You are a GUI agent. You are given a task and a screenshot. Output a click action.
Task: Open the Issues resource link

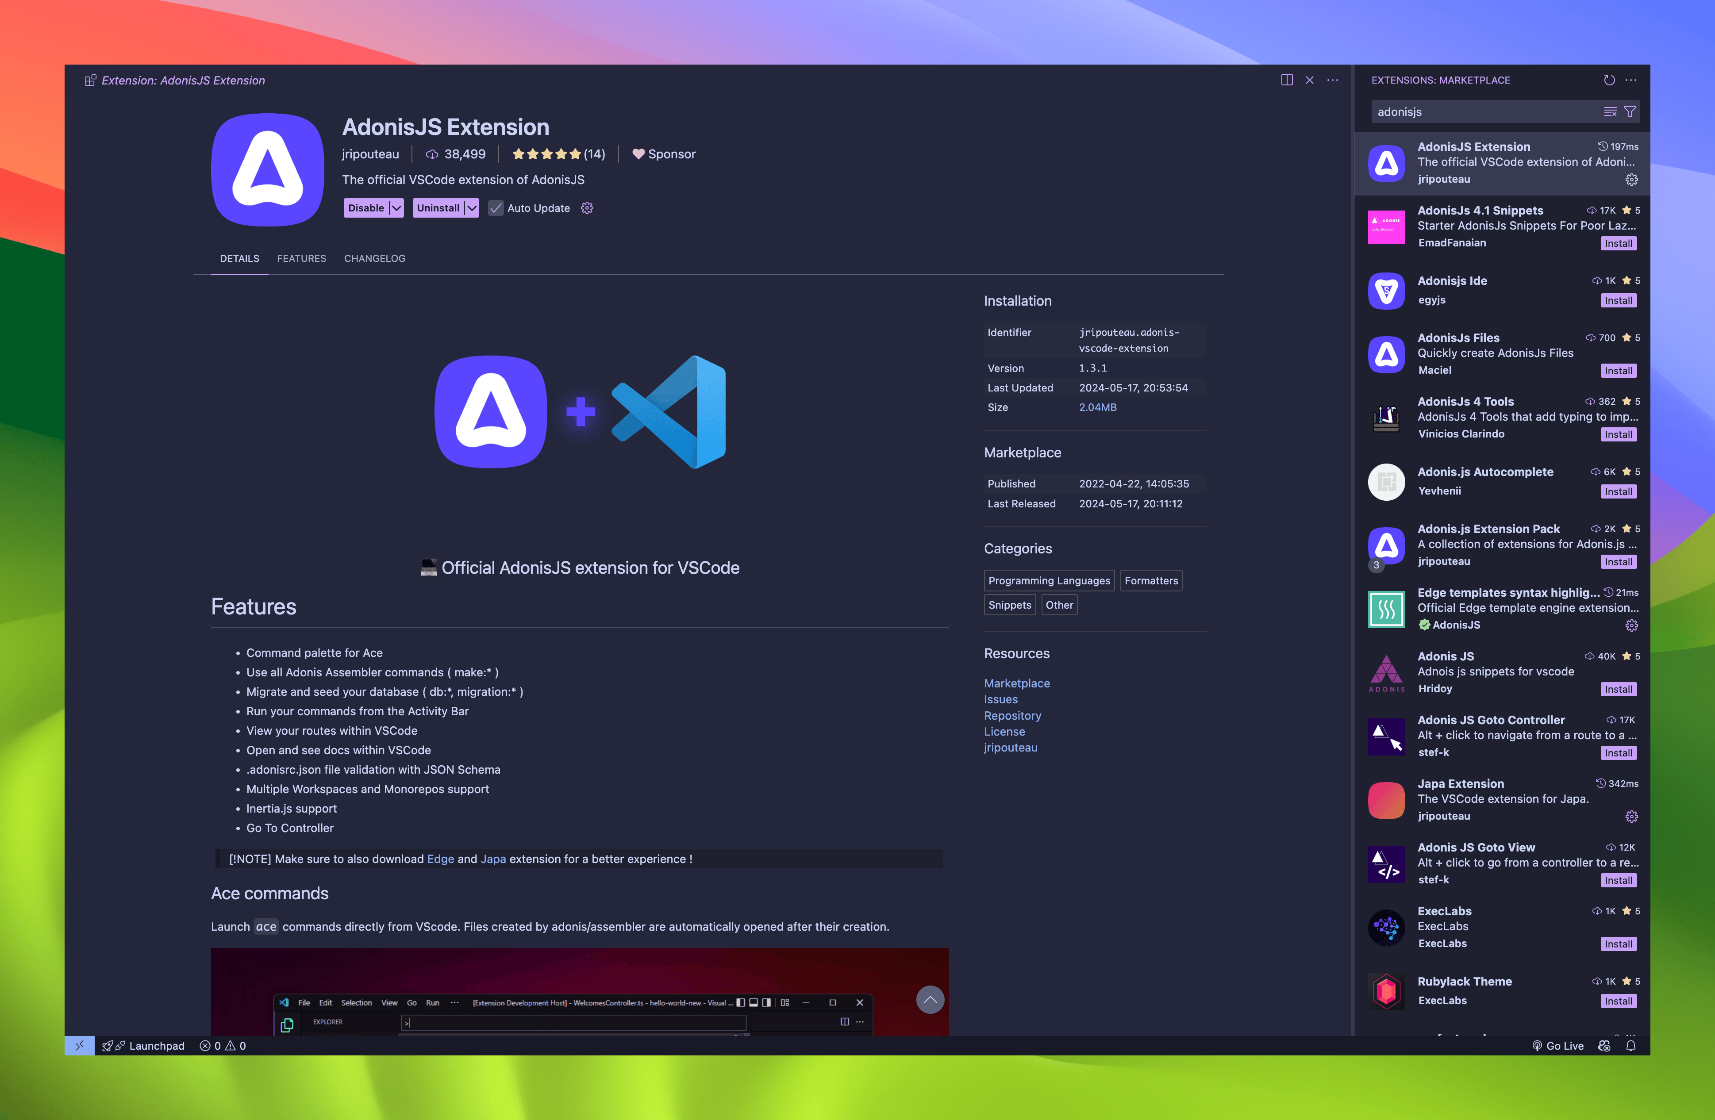coord(1001,699)
